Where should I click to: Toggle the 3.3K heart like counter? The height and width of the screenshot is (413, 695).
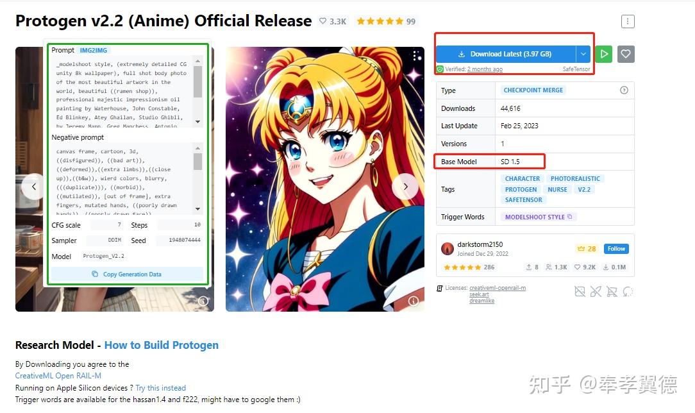click(x=332, y=21)
